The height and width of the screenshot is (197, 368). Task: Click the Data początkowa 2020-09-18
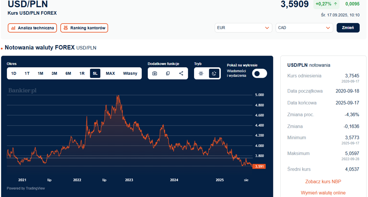(347, 91)
